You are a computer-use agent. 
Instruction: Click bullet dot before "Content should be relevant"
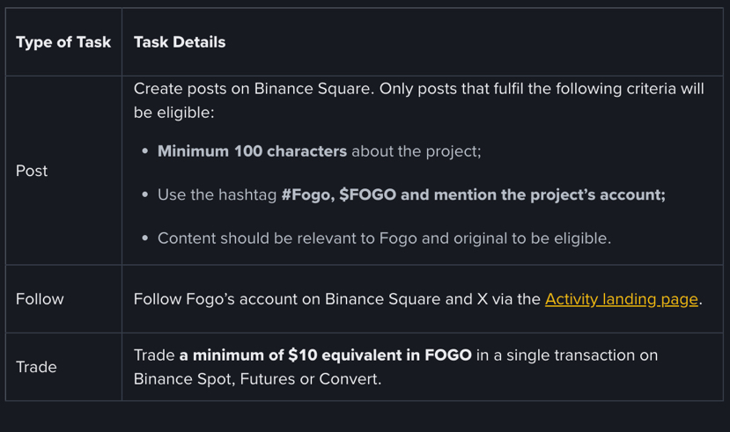point(145,238)
